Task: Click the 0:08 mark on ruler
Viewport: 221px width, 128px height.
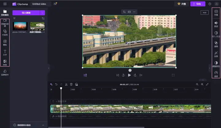Action: click(135, 89)
